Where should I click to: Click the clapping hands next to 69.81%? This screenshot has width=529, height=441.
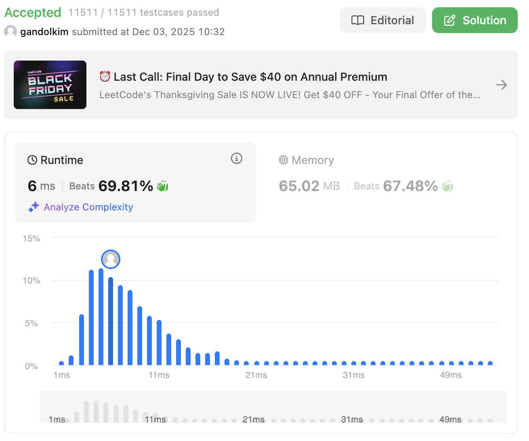(x=162, y=186)
